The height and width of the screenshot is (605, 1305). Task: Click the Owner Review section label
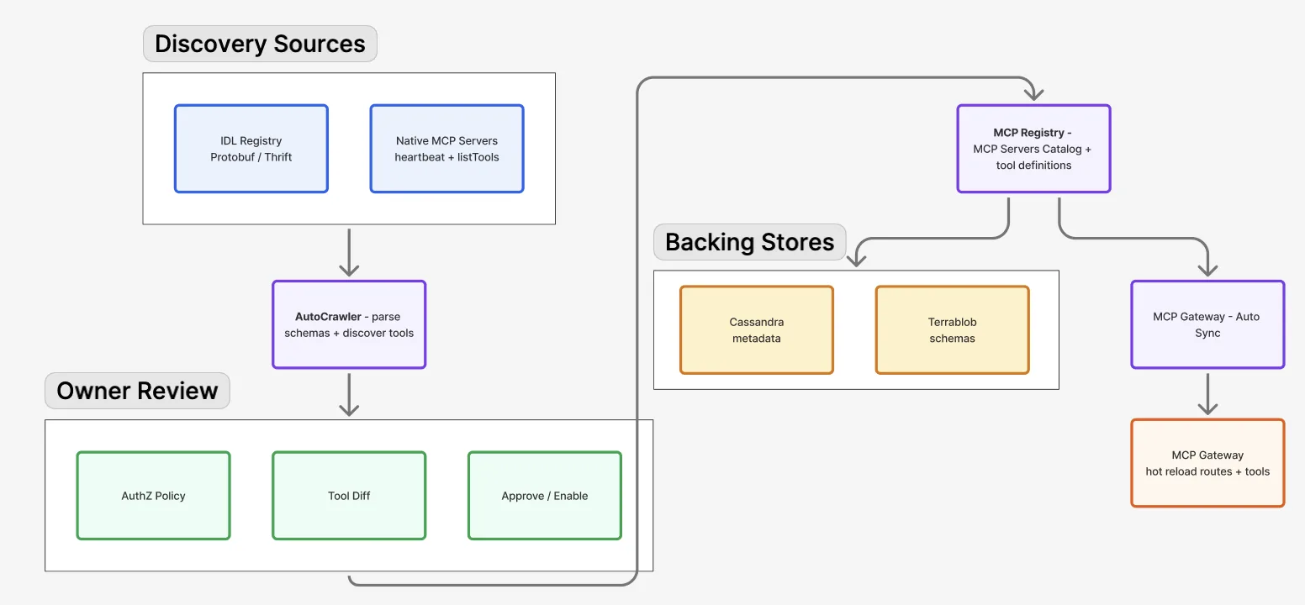coord(137,391)
